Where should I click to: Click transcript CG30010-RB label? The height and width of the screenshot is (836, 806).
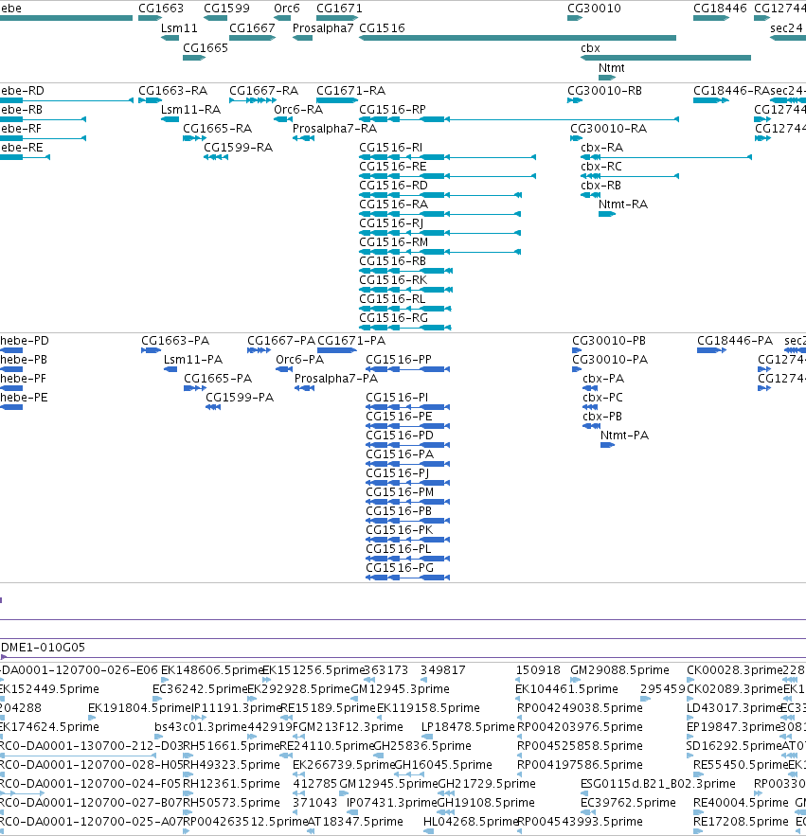pos(605,91)
